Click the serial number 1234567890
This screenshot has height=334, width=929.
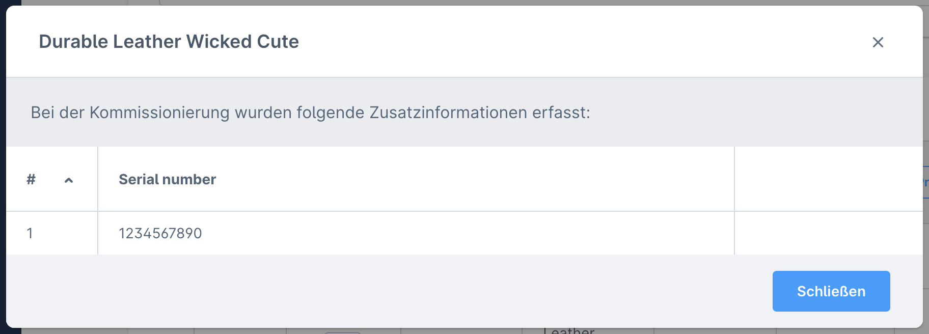coord(160,233)
